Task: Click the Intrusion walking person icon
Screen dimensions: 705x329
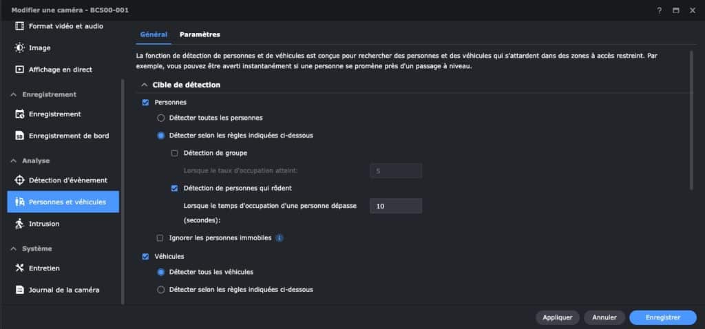Action: [19, 224]
